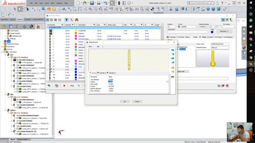This screenshot has width=255, height=143.
Task: Open the target-crosshair DimXpert tab icon
Action: (24, 27)
